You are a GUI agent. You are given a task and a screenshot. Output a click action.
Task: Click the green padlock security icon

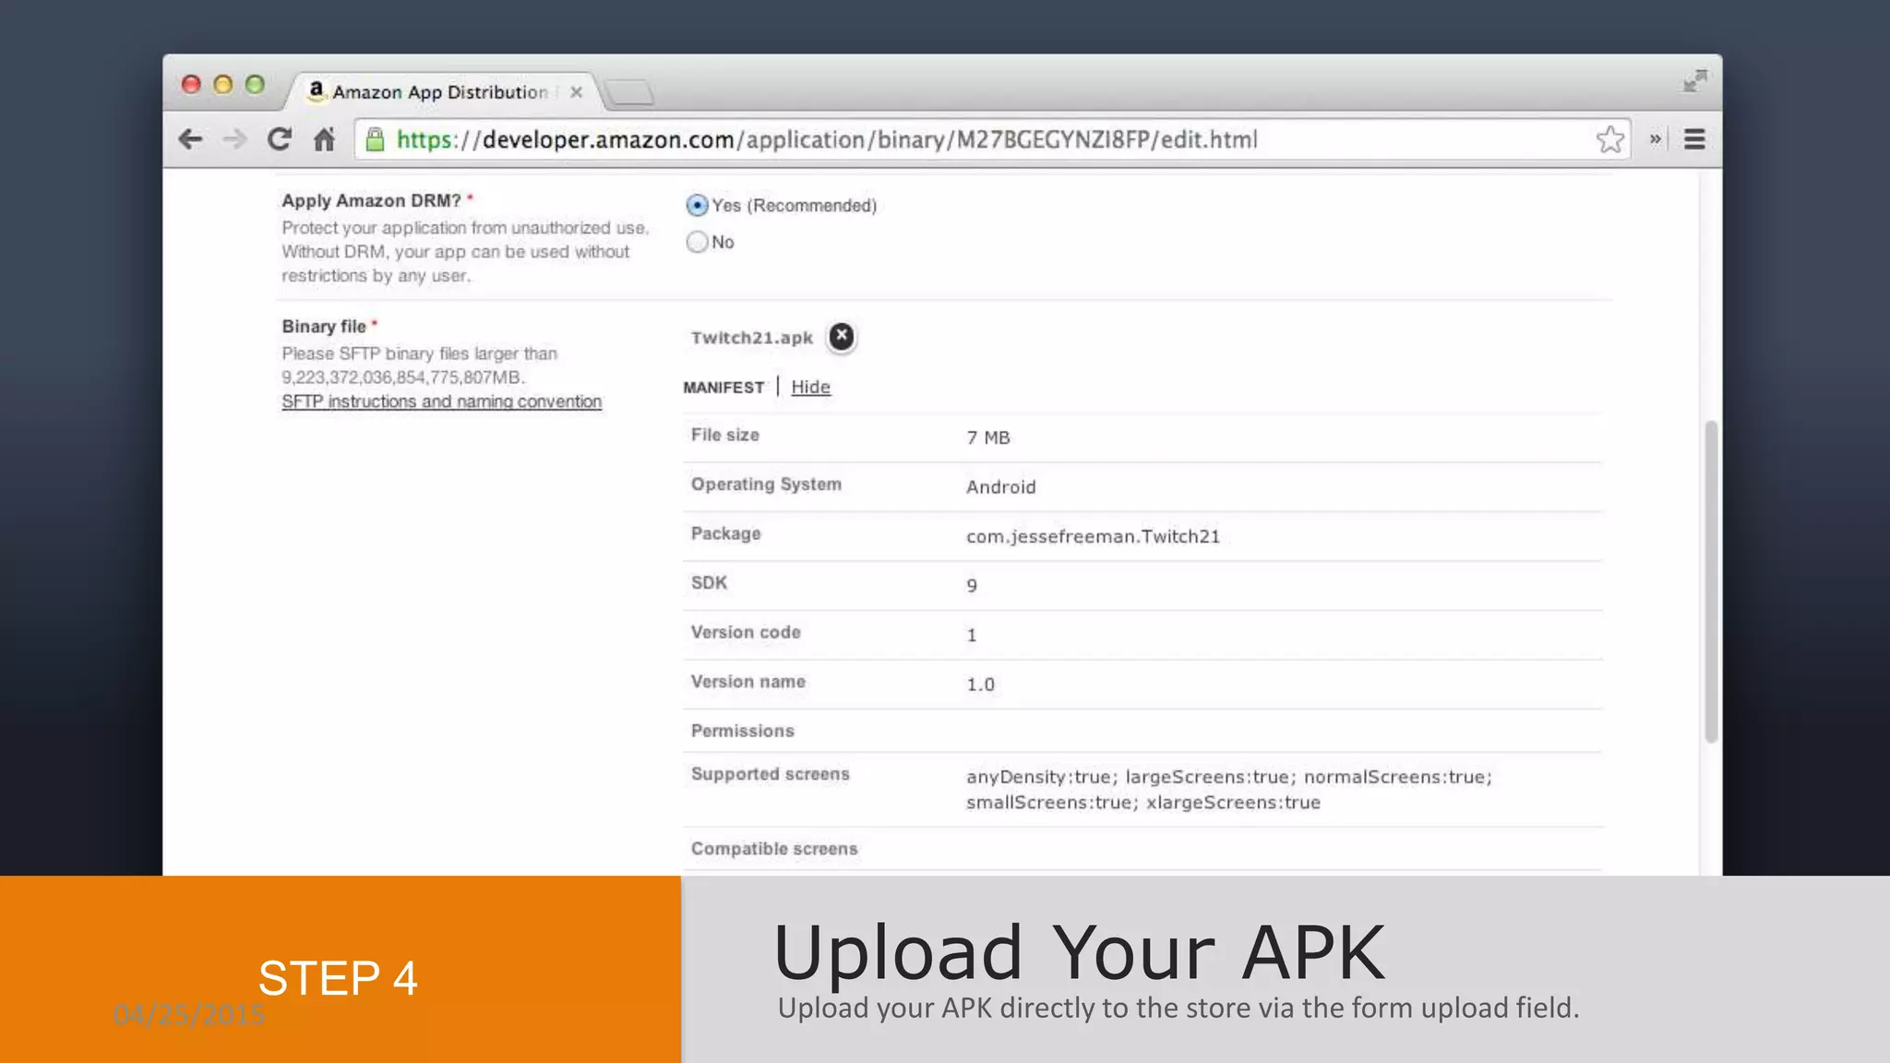tap(375, 139)
